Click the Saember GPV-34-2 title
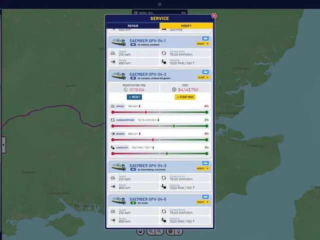Image resolution: width=320 pixels, height=240 pixels. tap(148, 74)
